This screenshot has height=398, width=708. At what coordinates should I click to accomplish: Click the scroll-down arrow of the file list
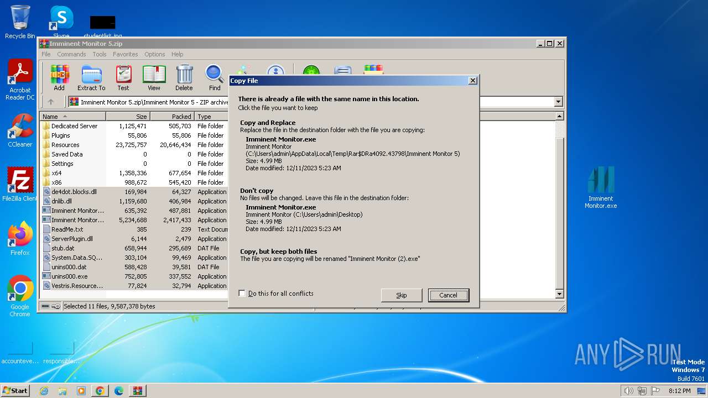click(x=559, y=294)
